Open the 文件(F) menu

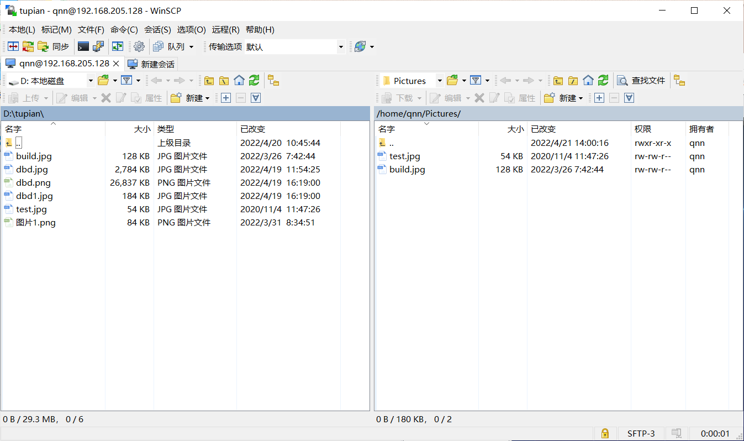pos(91,30)
